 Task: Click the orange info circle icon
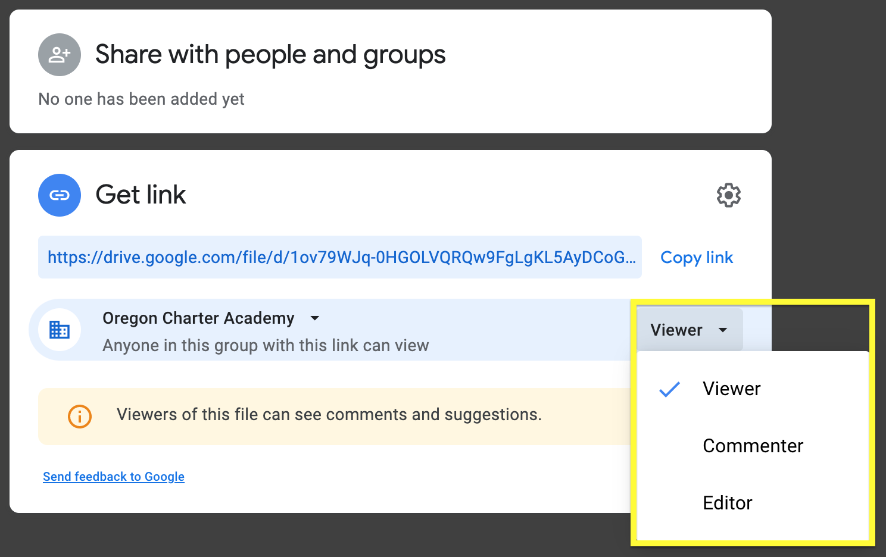pos(80,416)
